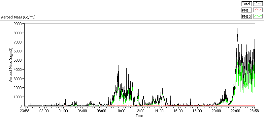Screen dimensions: 264x119
Task: Click the 04:00 time tick label
Action: 63,111
